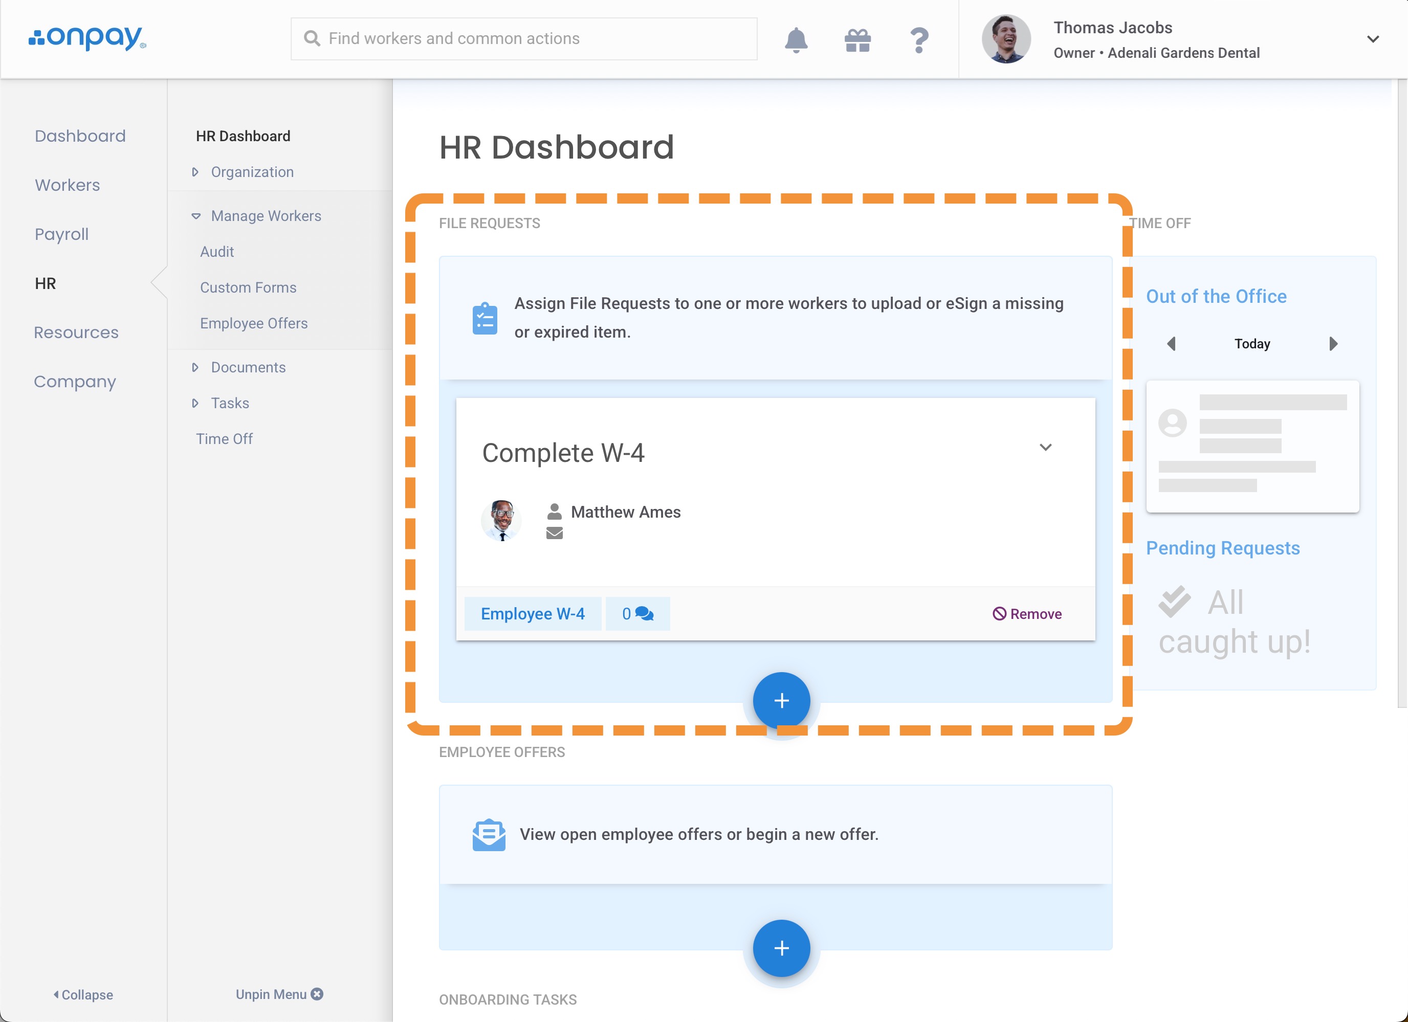Open the Employee W-4 link
Screen dimensions: 1408x1022
coord(533,614)
